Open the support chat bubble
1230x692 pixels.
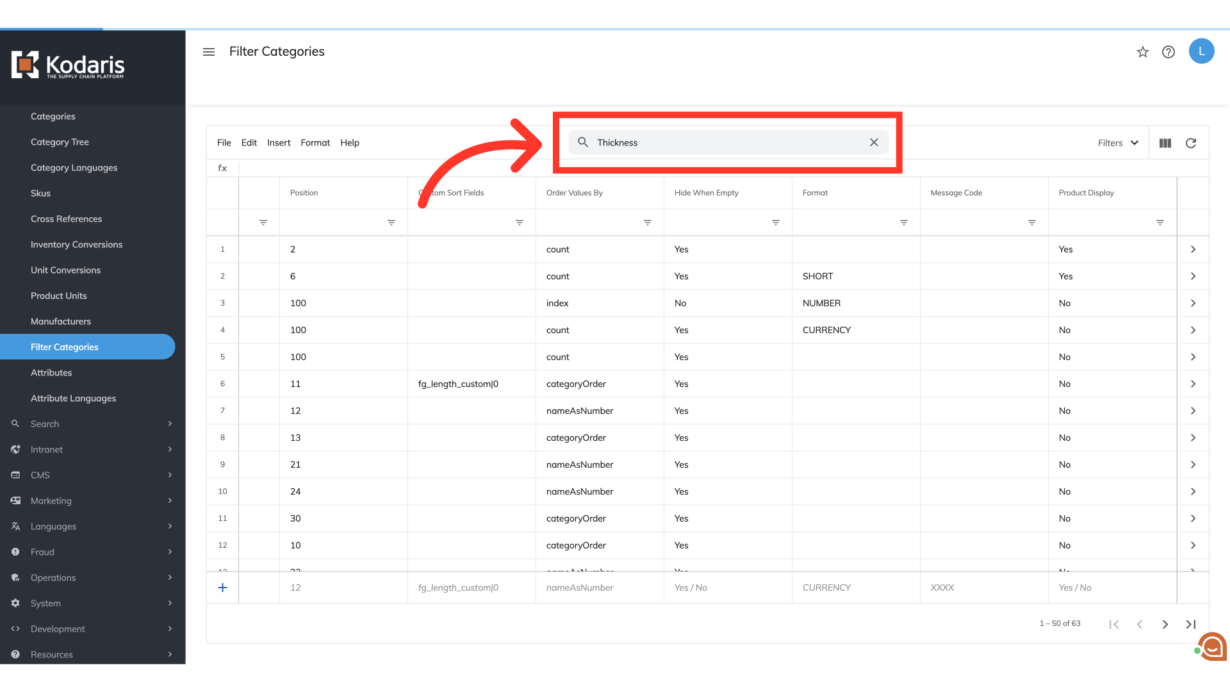click(x=1212, y=647)
